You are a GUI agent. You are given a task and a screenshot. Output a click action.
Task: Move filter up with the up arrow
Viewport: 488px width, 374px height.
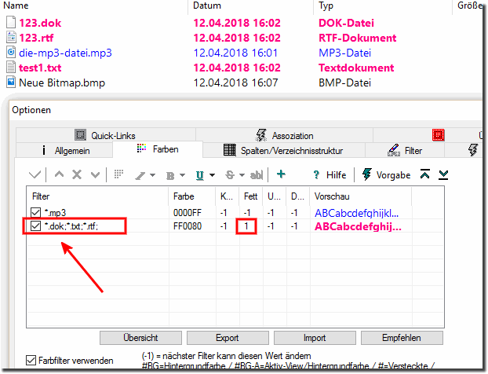point(59,174)
